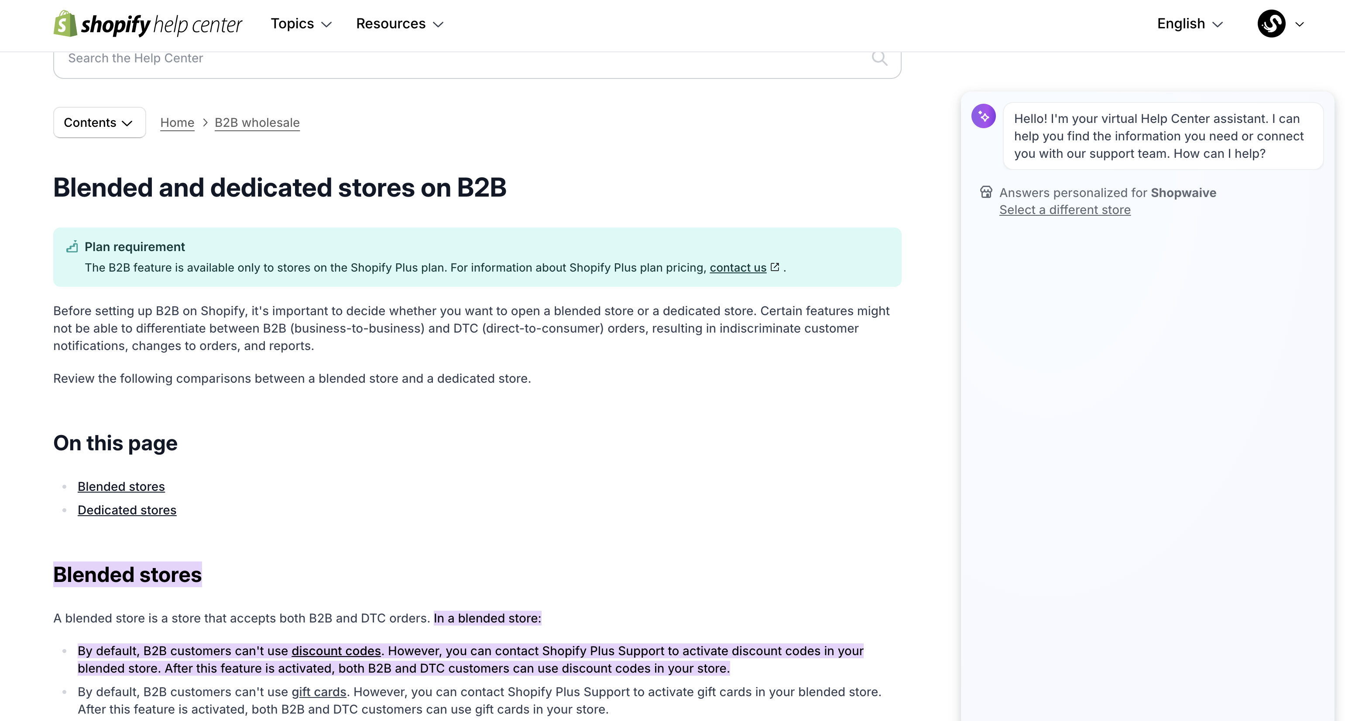The height and width of the screenshot is (721, 1345).
Task: Click the store icon beside Answers personalized
Action: (x=986, y=192)
